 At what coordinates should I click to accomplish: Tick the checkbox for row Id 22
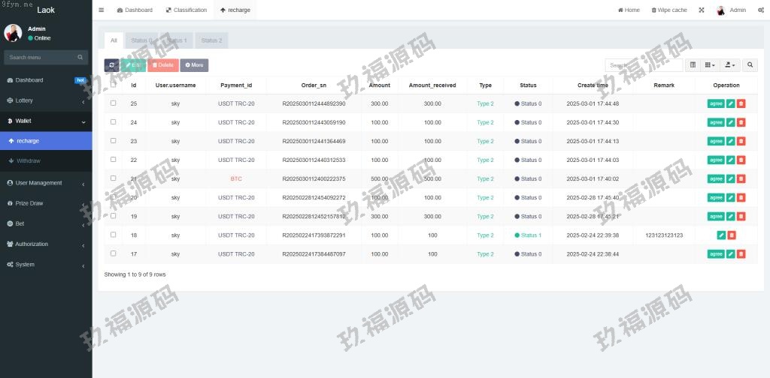(x=114, y=160)
